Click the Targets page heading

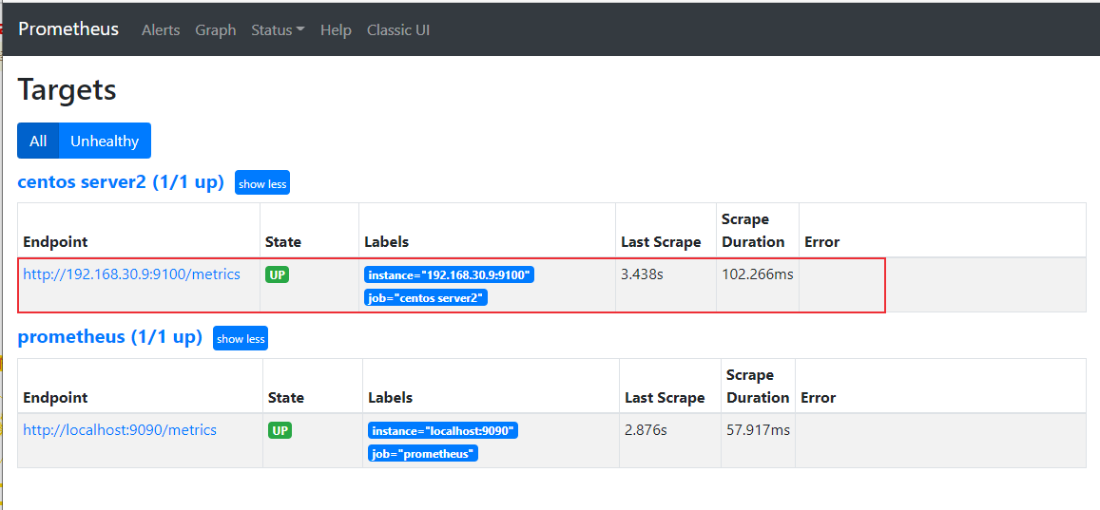pyautogui.click(x=67, y=89)
